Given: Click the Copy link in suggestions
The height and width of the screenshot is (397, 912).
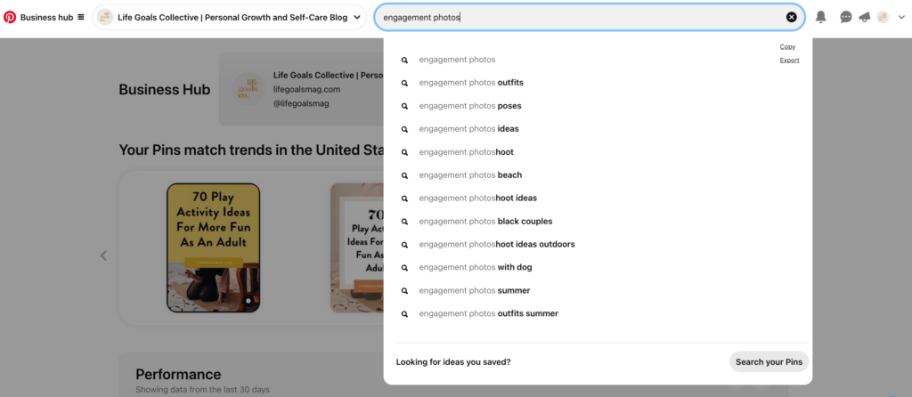Looking at the screenshot, I should click(787, 46).
